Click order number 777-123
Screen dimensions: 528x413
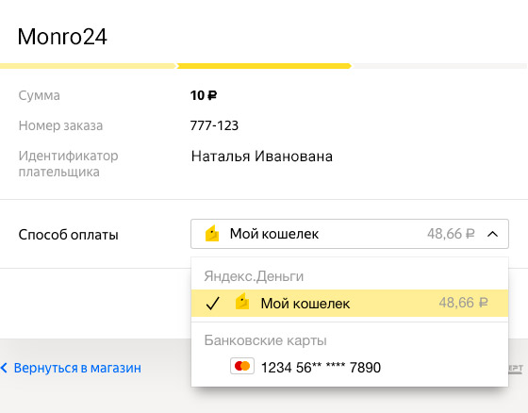[214, 125]
